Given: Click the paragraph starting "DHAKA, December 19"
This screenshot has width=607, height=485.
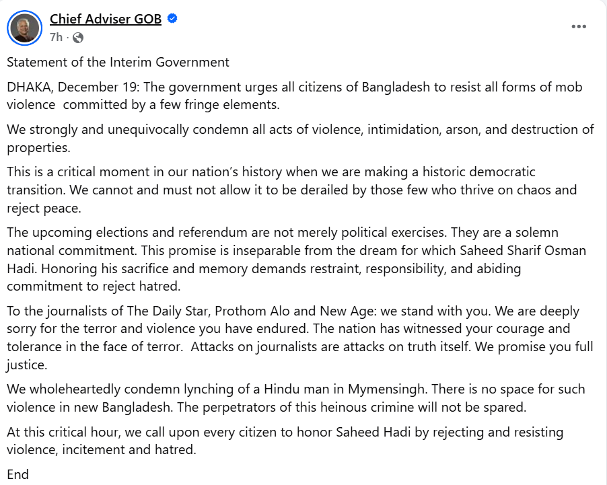Looking at the screenshot, I should pyautogui.click(x=294, y=96).
